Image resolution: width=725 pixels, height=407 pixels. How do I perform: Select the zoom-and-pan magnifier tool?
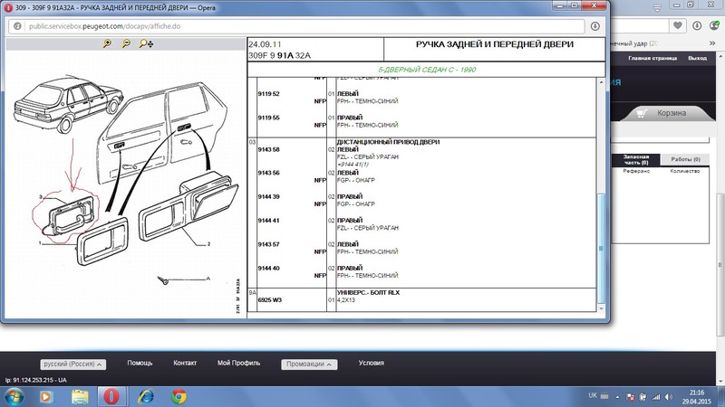147,43
